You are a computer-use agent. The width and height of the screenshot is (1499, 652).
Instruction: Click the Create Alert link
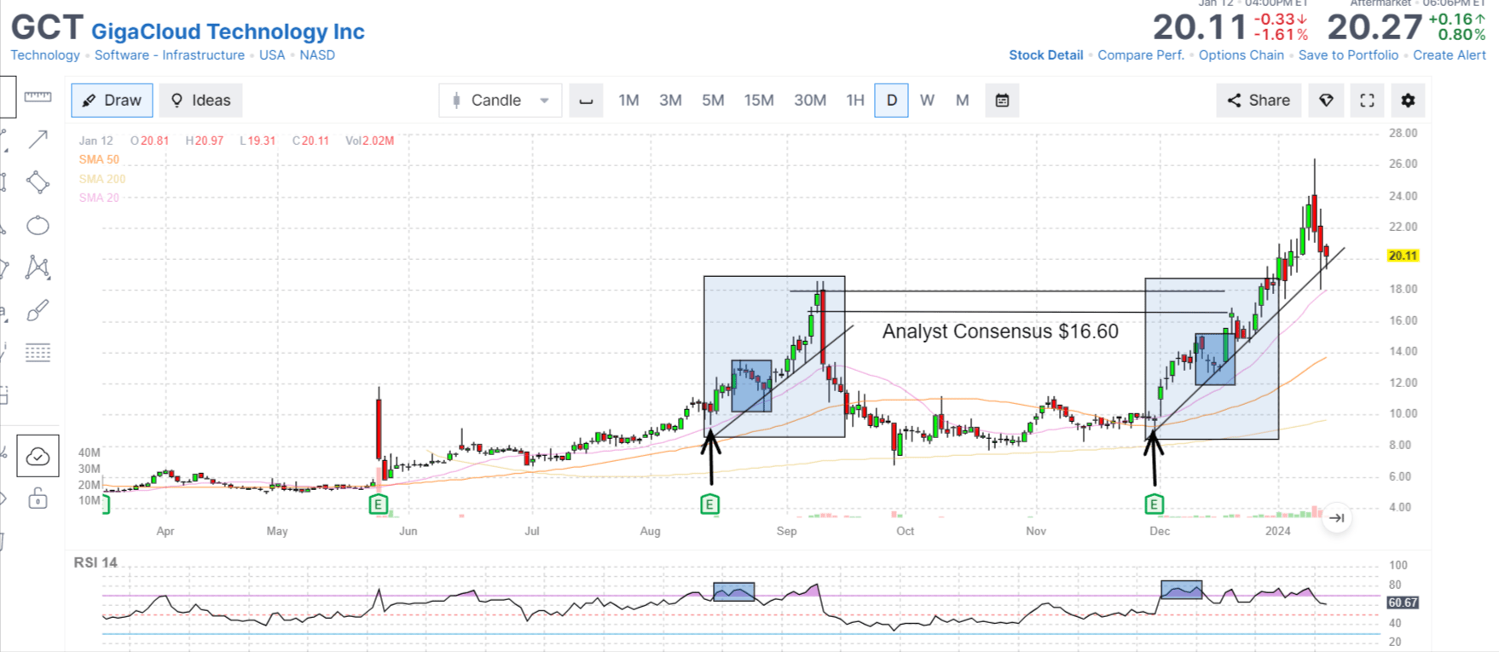coord(1450,55)
